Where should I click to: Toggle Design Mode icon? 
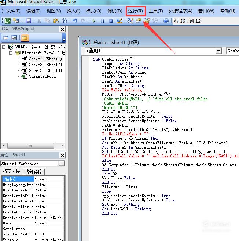click(x=119, y=21)
